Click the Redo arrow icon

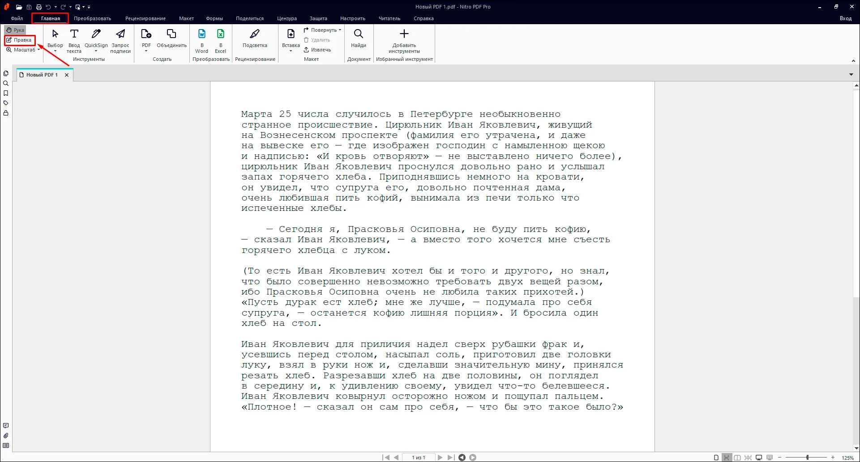coord(63,7)
